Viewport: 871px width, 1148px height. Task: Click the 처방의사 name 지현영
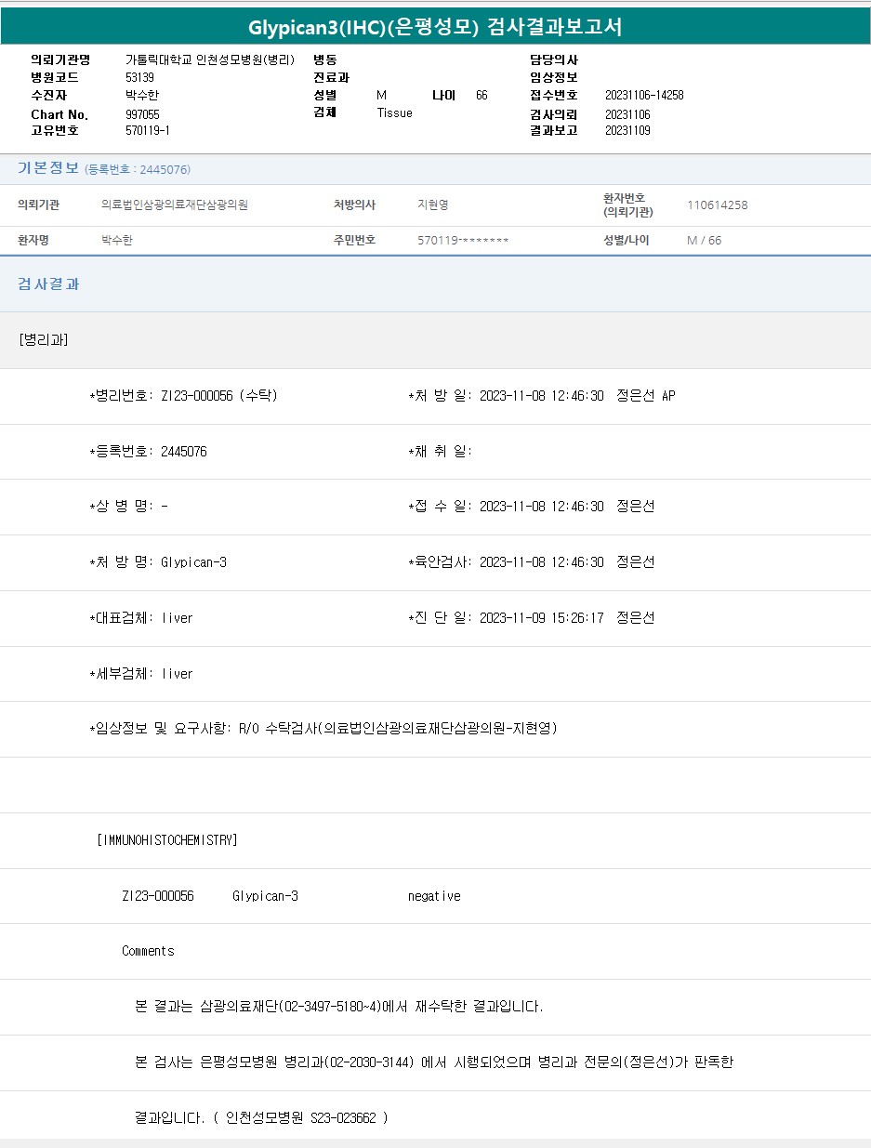pos(433,205)
